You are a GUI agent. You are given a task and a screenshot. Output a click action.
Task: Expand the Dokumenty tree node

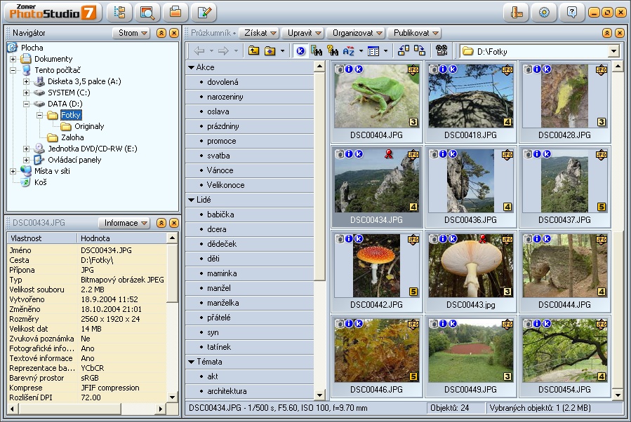(13, 60)
